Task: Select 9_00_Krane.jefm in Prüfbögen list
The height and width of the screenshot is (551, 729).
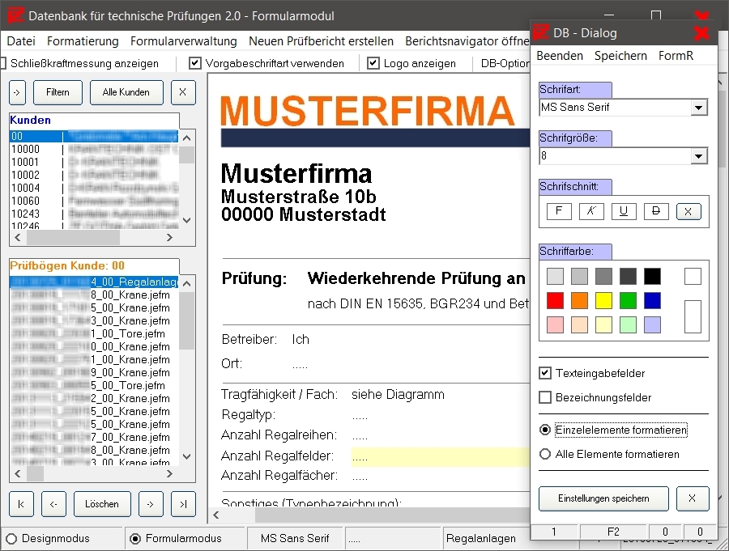Action: 94,373
